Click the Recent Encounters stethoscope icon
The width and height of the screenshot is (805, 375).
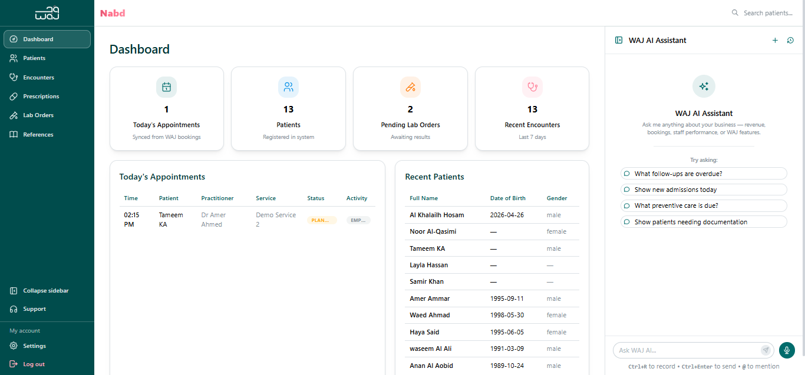(532, 87)
